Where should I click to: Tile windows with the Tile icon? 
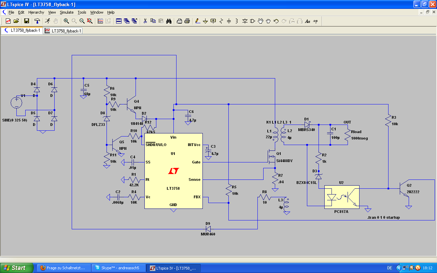[119, 21]
